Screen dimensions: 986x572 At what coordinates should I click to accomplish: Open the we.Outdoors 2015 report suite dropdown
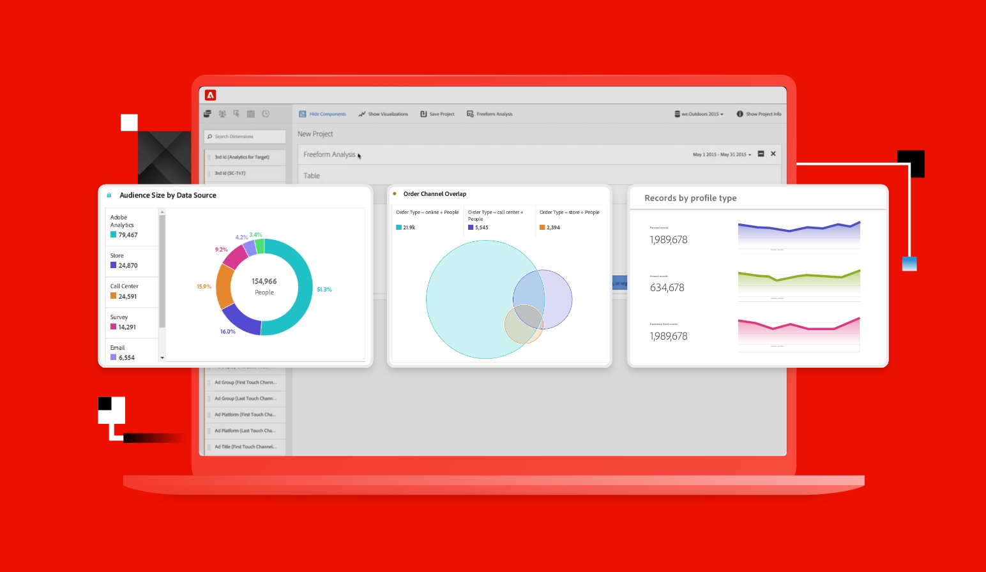(699, 114)
